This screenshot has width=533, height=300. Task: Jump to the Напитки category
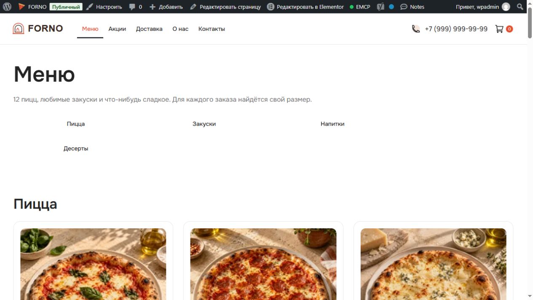[332, 124]
